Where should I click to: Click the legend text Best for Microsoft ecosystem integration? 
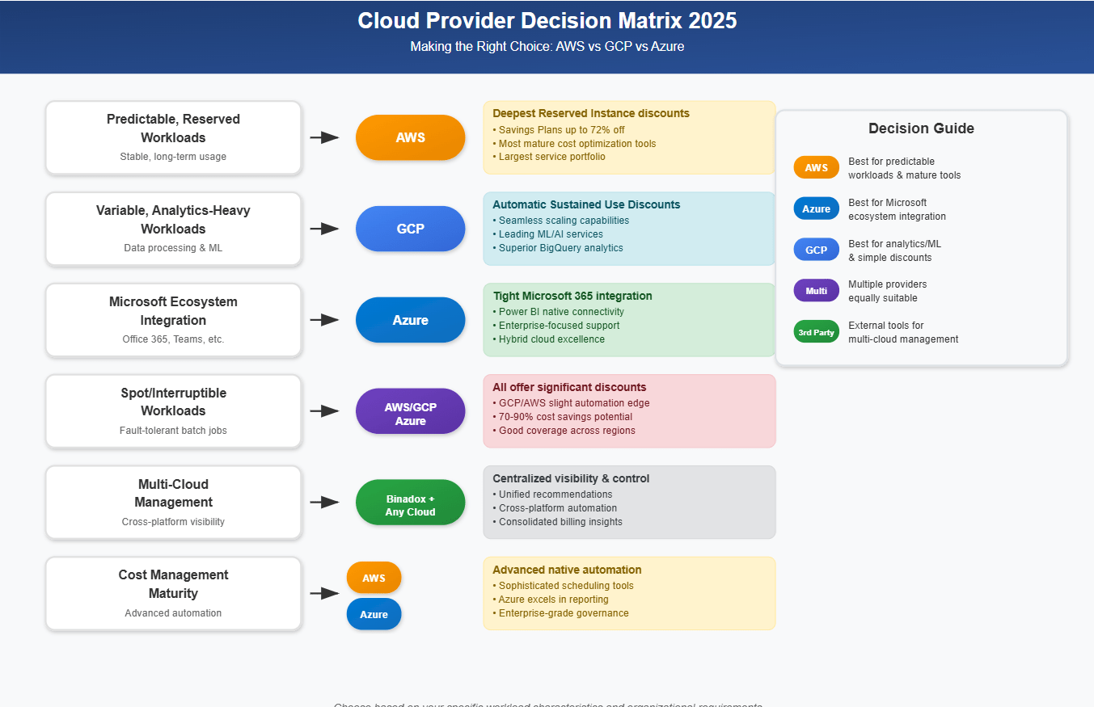click(897, 209)
